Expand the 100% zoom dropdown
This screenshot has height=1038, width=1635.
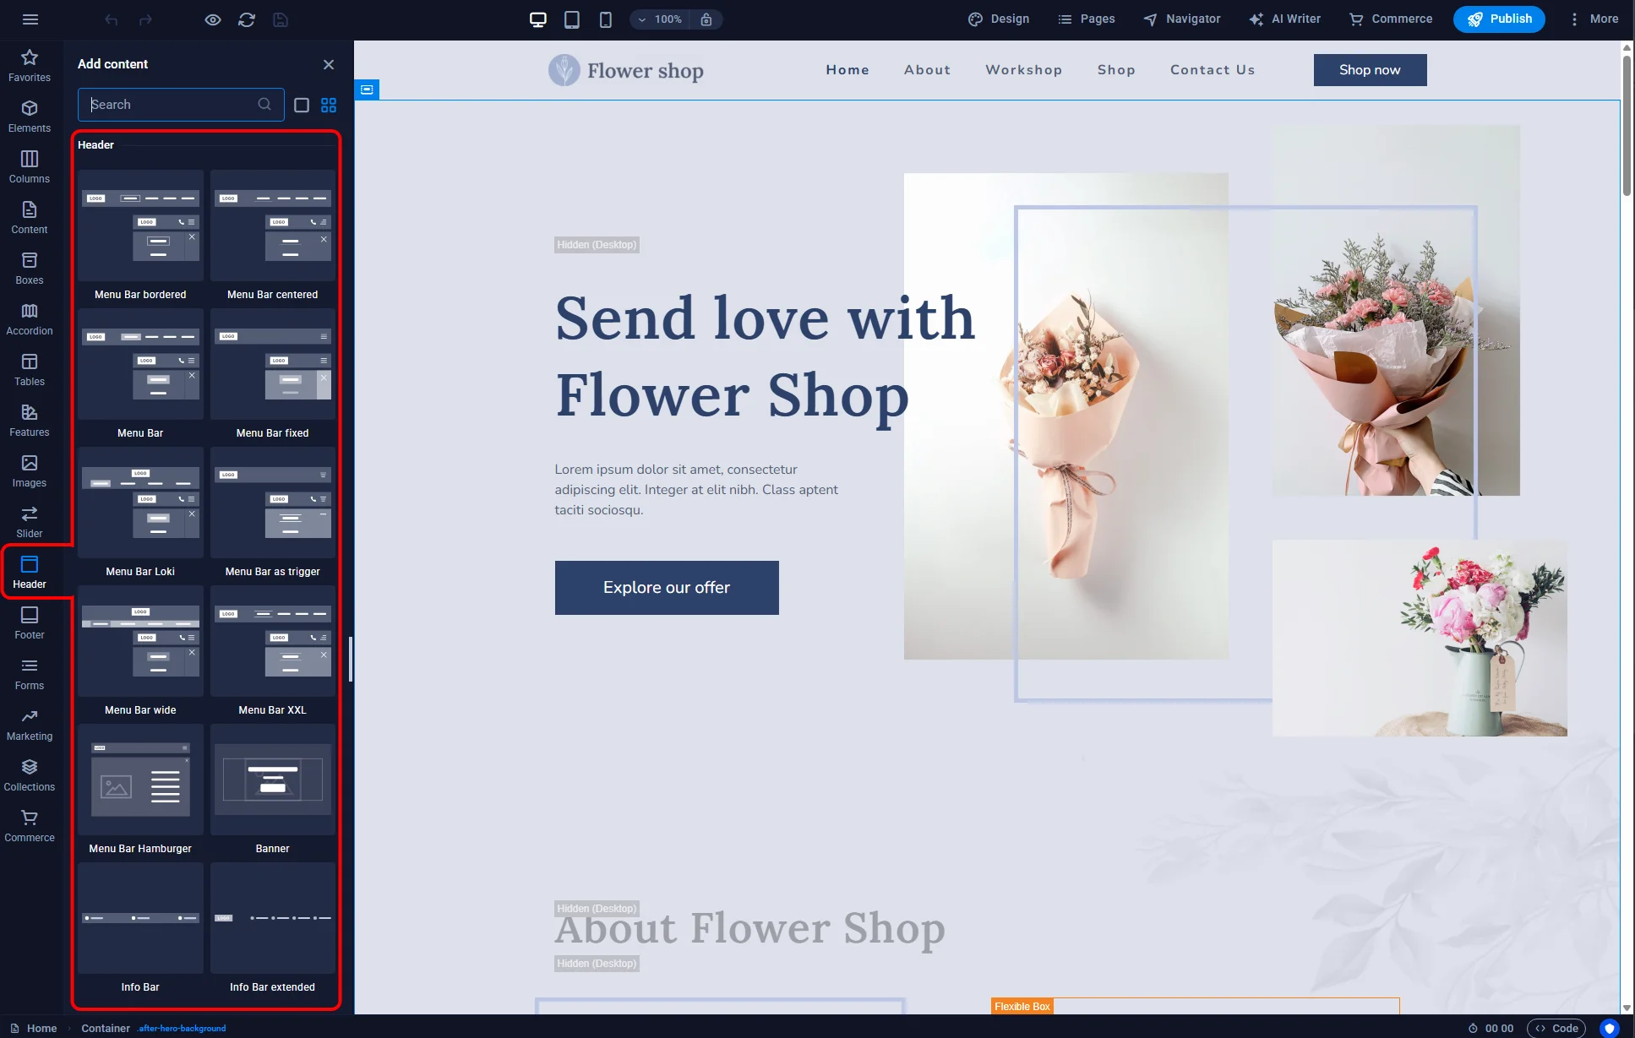tap(660, 19)
